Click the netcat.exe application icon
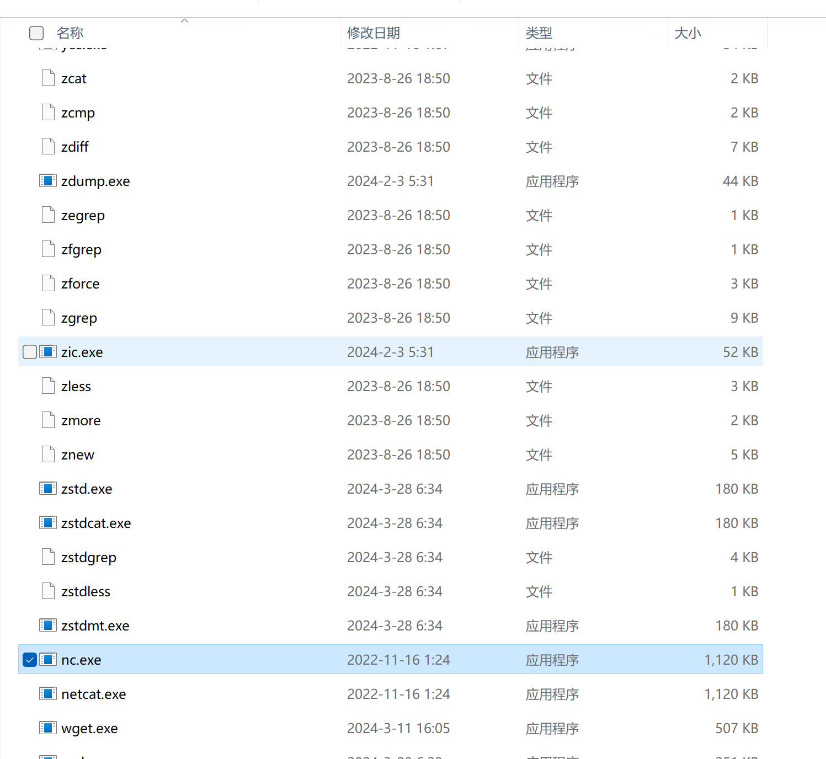The width and height of the screenshot is (826, 759). 48,694
